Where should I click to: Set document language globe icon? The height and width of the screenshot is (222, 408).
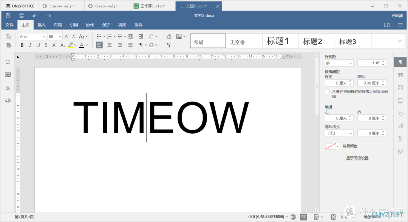click(293, 217)
